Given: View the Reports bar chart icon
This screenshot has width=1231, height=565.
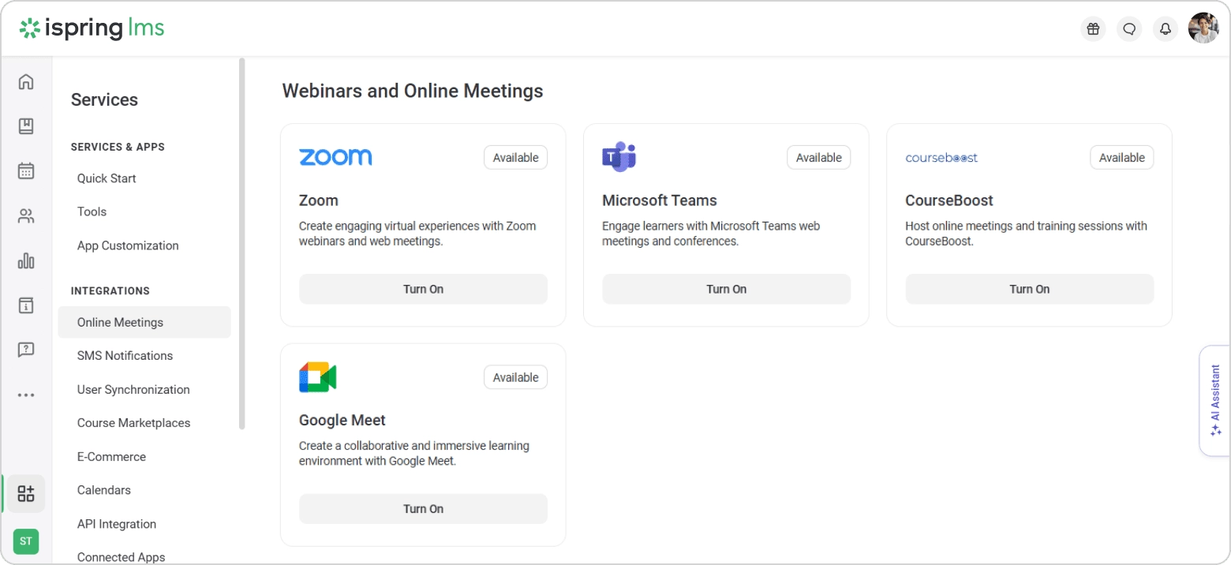Looking at the screenshot, I should click(26, 260).
